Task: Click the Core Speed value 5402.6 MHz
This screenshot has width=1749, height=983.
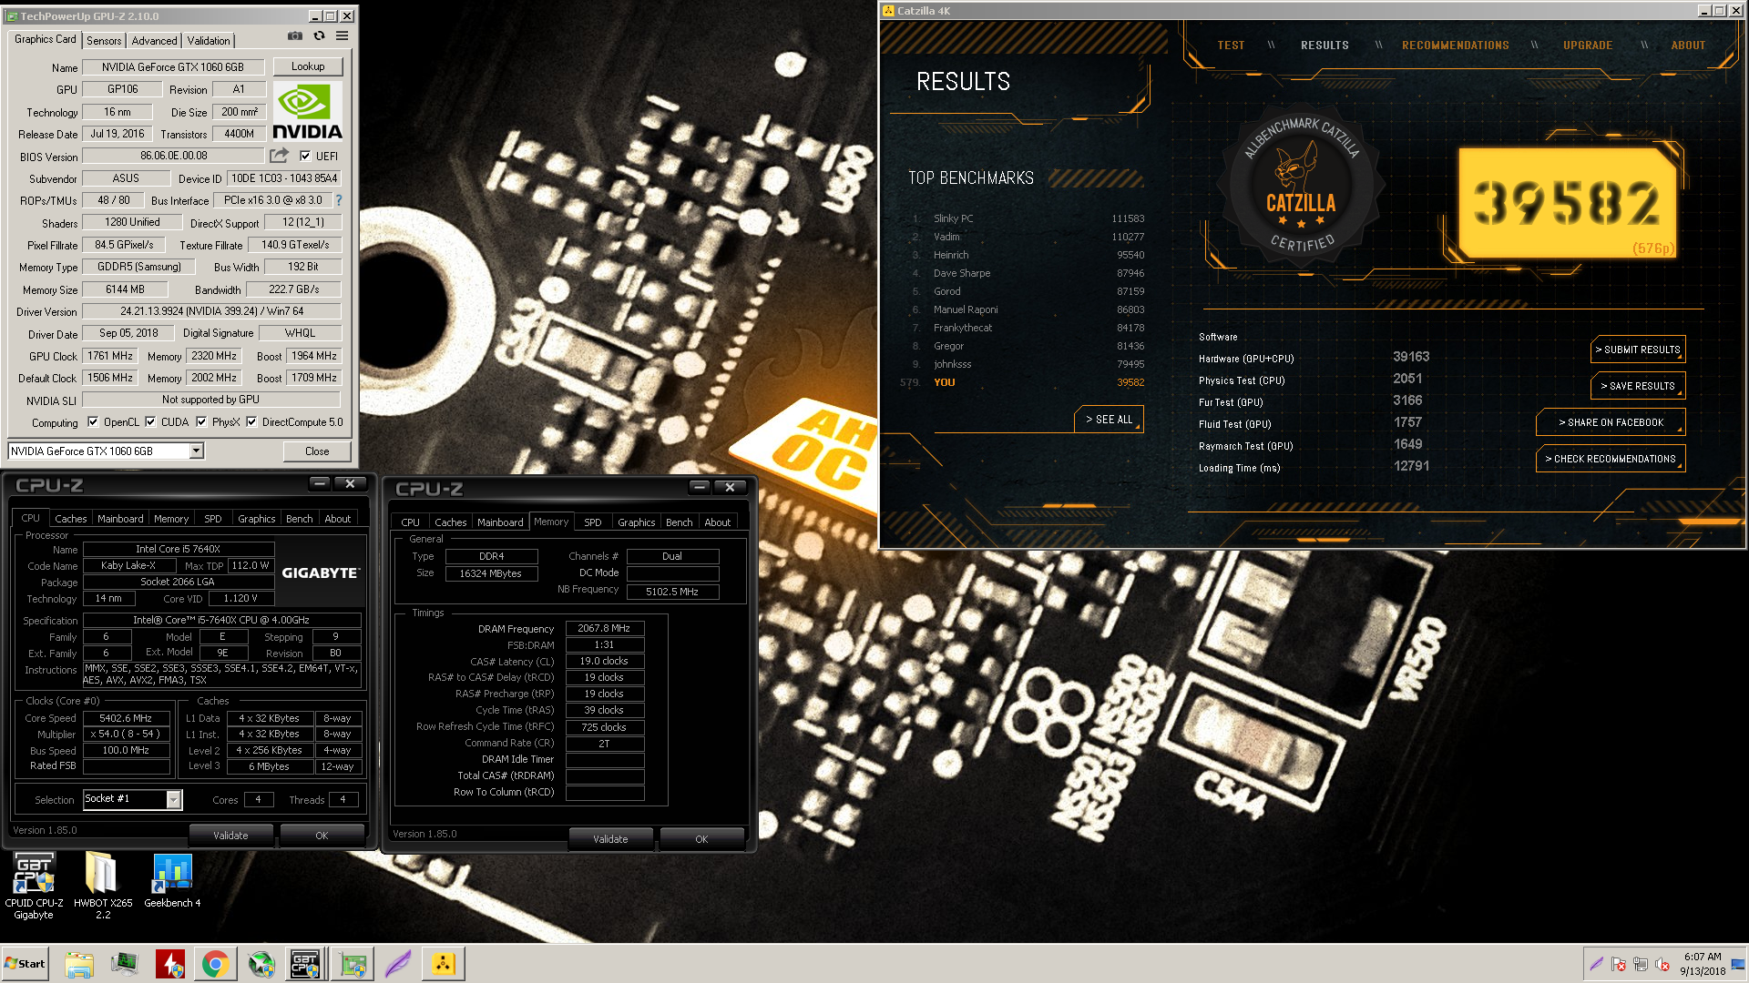Action: coord(126,718)
